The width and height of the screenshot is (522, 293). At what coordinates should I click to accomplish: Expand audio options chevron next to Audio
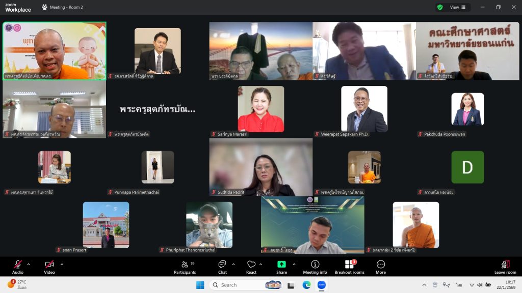coord(29,264)
